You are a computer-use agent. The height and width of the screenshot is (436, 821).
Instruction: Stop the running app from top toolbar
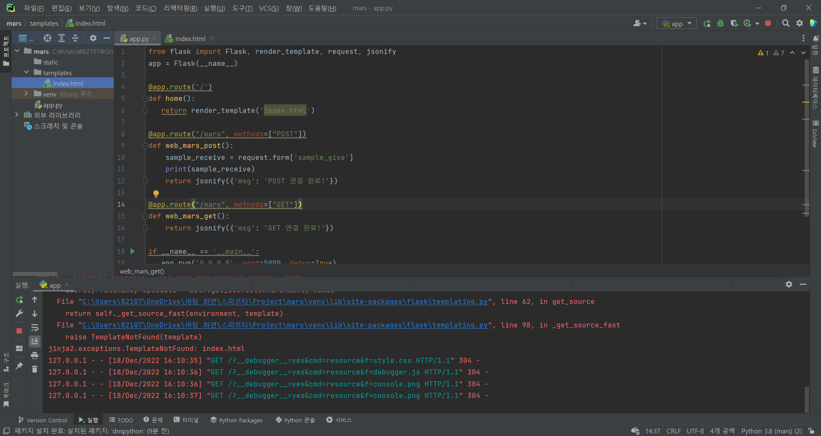tap(768, 24)
